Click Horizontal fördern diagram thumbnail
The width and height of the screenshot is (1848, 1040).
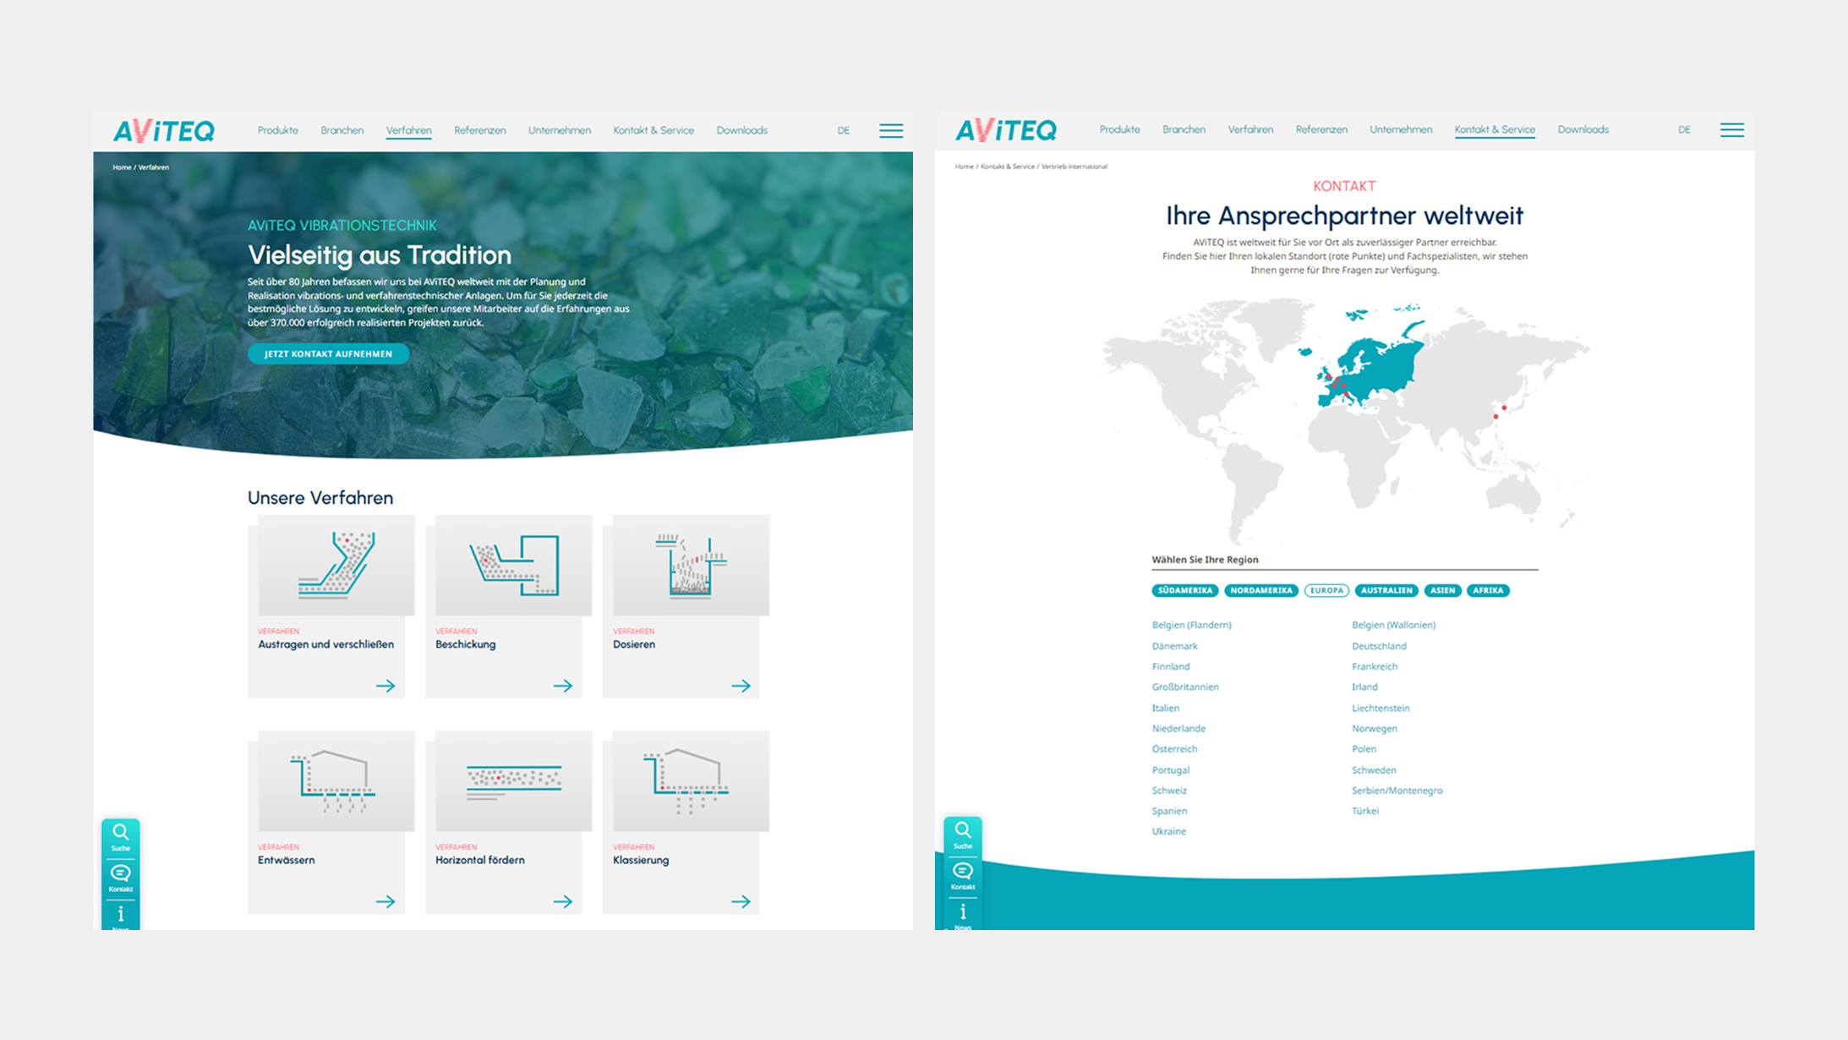(x=514, y=780)
